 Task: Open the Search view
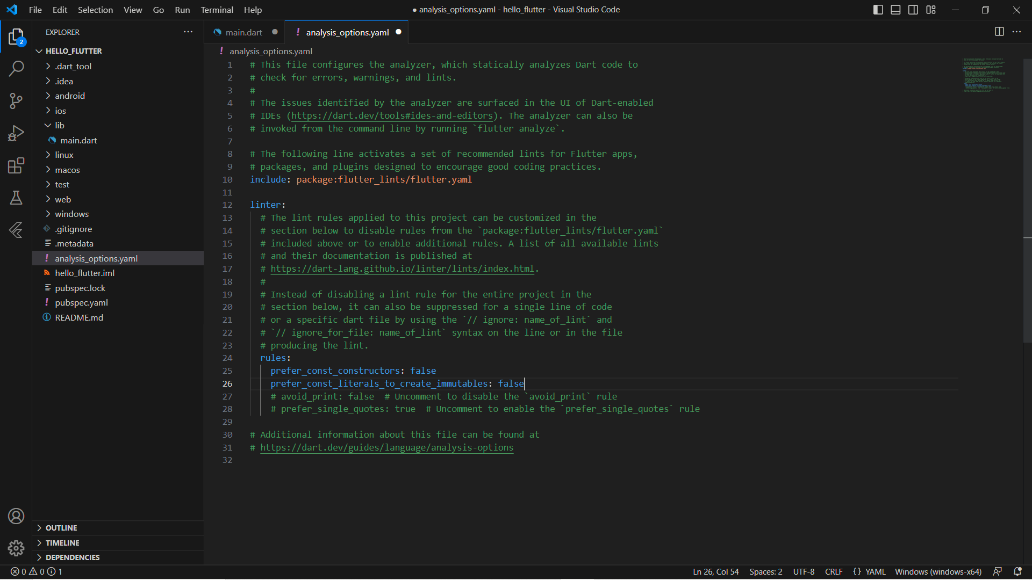[16, 68]
